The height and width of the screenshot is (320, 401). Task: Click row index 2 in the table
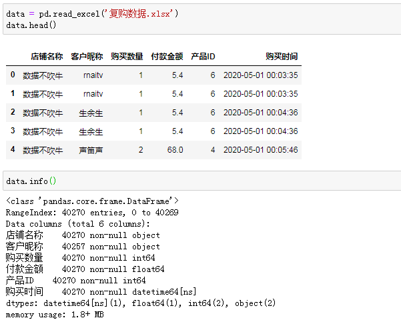pos(13,112)
